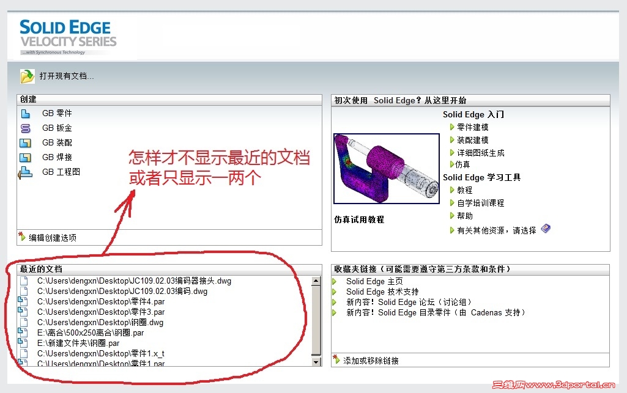Open 编辑创建选项 link

[x=53, y=238]
